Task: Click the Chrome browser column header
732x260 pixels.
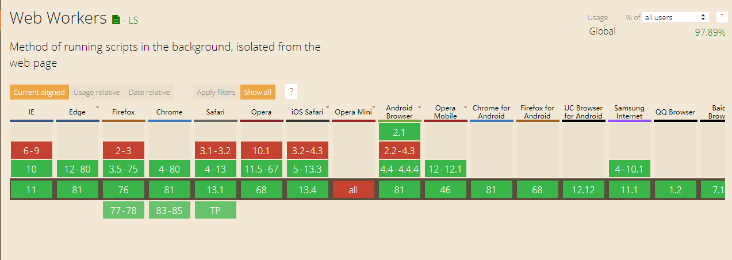Action: tap(170, 112)
